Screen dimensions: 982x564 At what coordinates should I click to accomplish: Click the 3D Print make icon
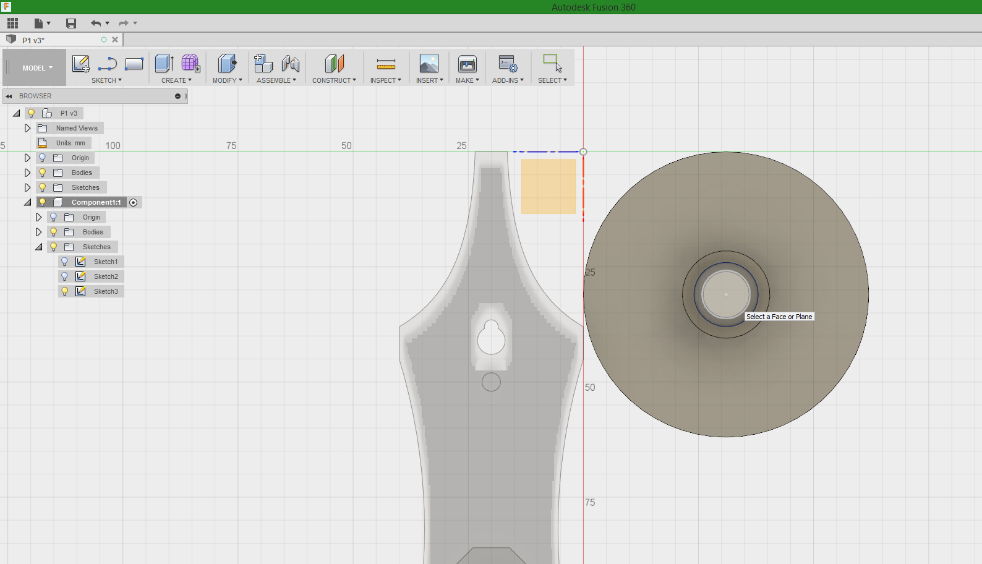pyautogui.click(x=468, y=63)
